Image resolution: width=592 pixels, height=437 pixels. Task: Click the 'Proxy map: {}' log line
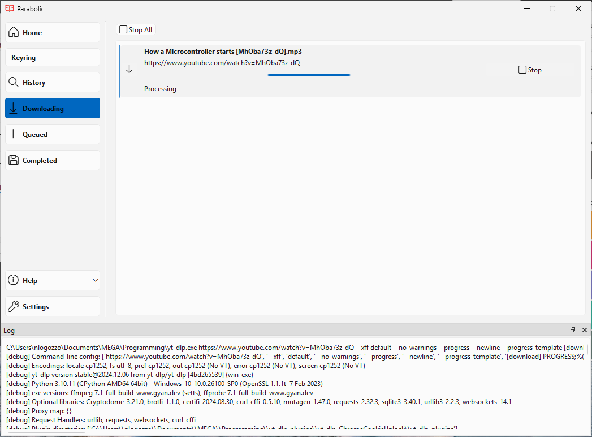coord(39,411)
